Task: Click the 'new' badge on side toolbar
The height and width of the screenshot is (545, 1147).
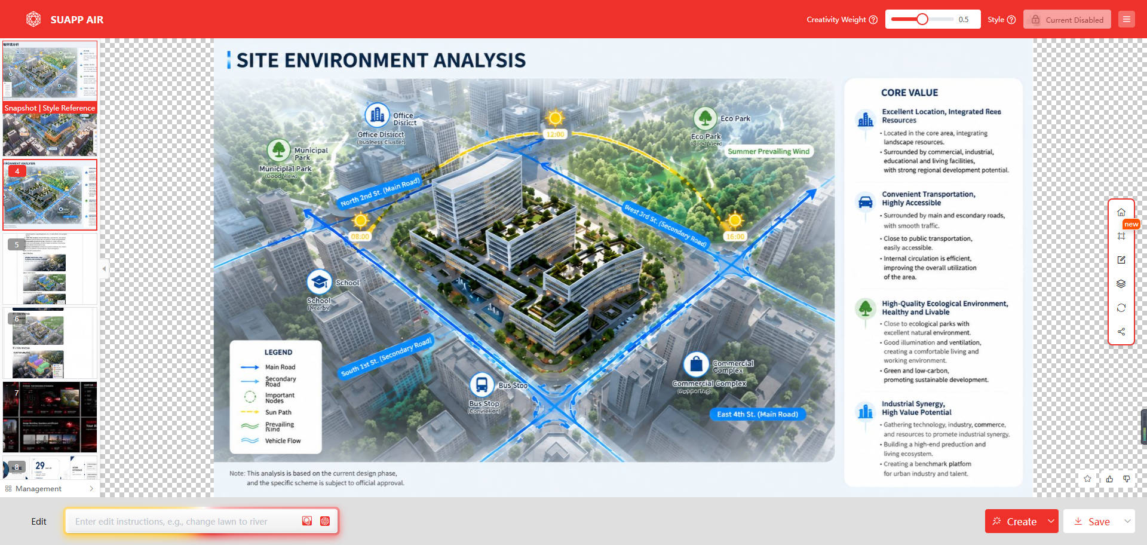Action: (1131, 224)
